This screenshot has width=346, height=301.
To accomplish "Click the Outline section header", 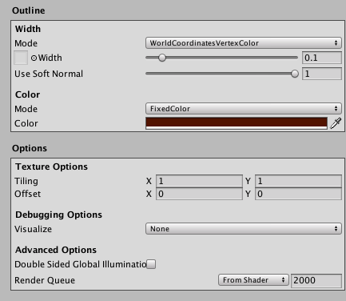I will click(x=29, y=10).
